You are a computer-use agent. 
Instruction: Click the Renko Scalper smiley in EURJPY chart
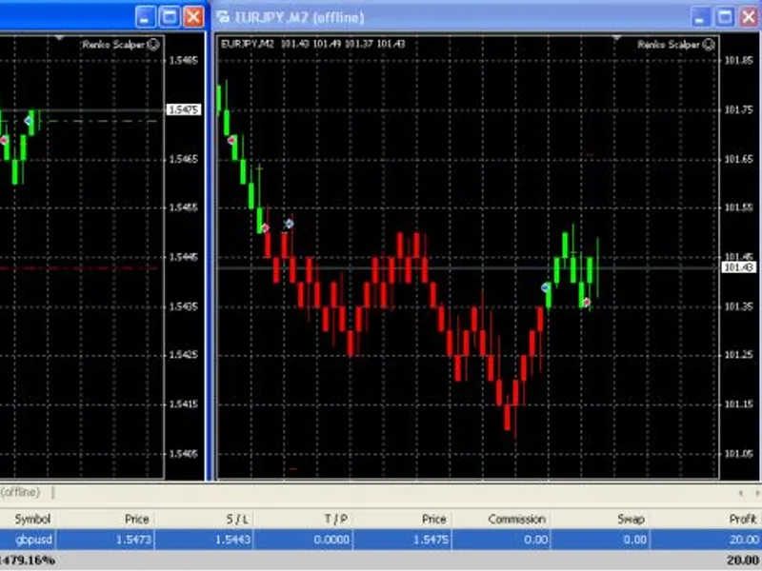coord(710,45)
